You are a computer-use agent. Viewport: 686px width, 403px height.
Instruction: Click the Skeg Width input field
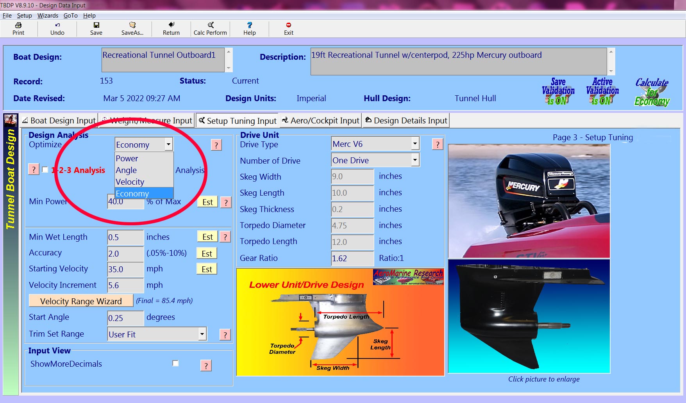[352, 177]
